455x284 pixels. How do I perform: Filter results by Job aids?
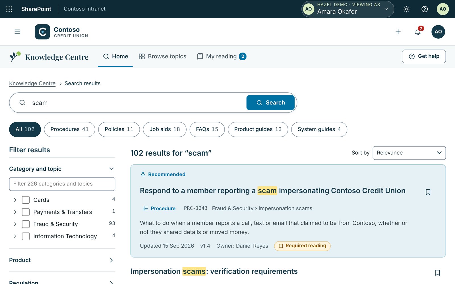(x=165, y=130)
